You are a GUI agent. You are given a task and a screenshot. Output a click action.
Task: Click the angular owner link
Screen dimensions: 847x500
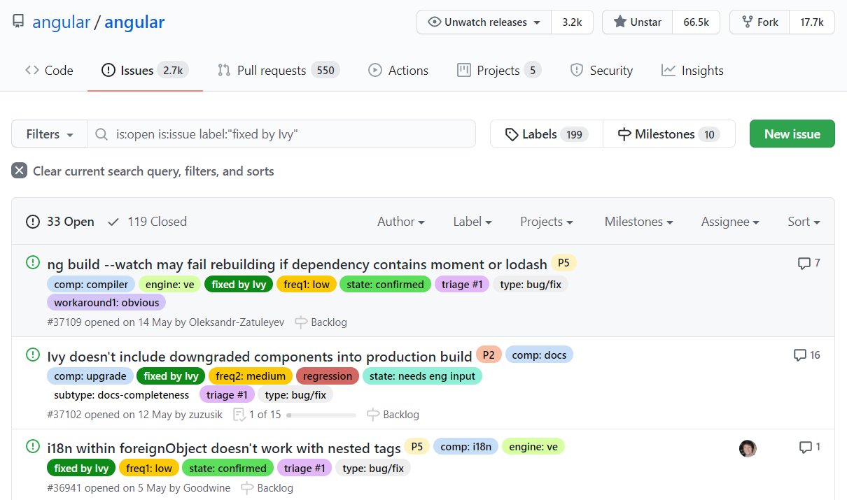tap(62, 22)
